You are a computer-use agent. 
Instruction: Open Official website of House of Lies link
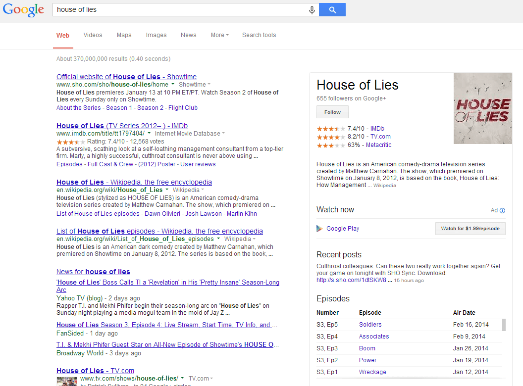coord(126,77)
